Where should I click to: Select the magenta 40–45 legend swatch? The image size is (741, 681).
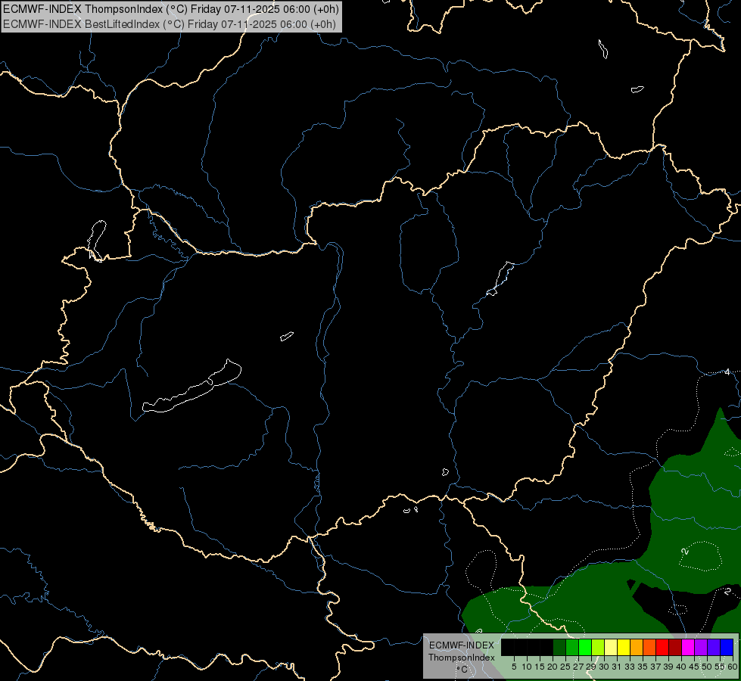(688, 647)
